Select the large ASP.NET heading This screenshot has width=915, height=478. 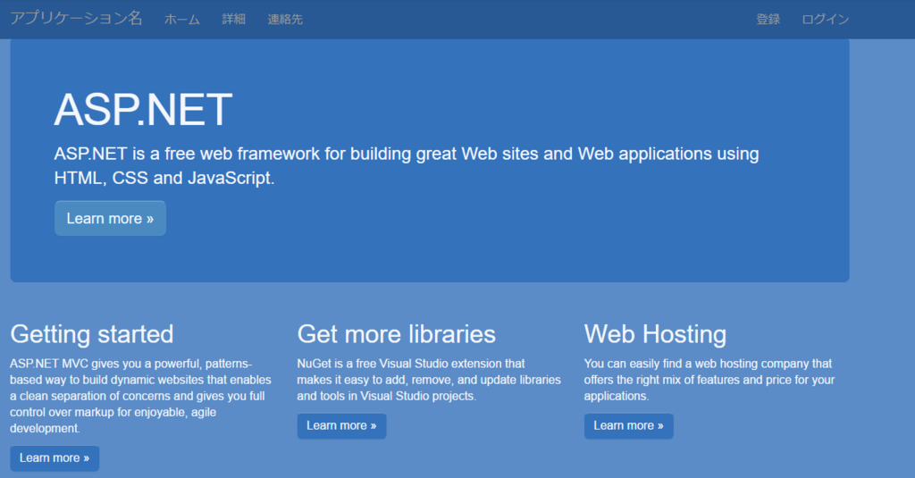click(x=144, y=109)
